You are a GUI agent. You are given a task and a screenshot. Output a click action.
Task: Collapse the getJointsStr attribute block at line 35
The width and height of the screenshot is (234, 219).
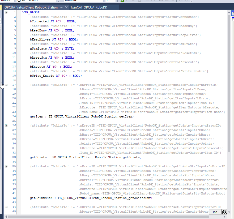6,166
